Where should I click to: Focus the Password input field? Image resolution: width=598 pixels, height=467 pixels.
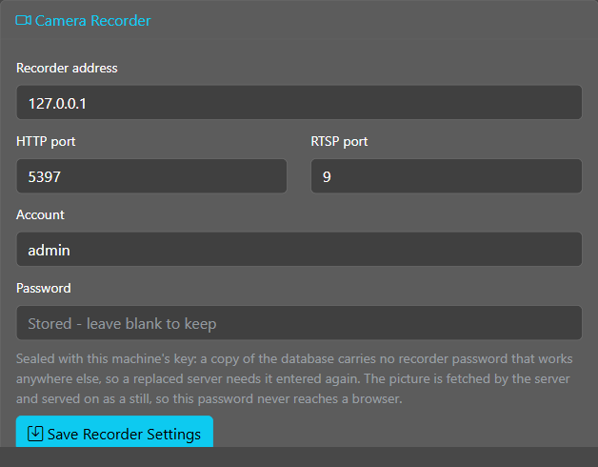299,323
